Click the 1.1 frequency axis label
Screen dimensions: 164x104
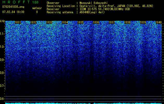tap(2, 34)
